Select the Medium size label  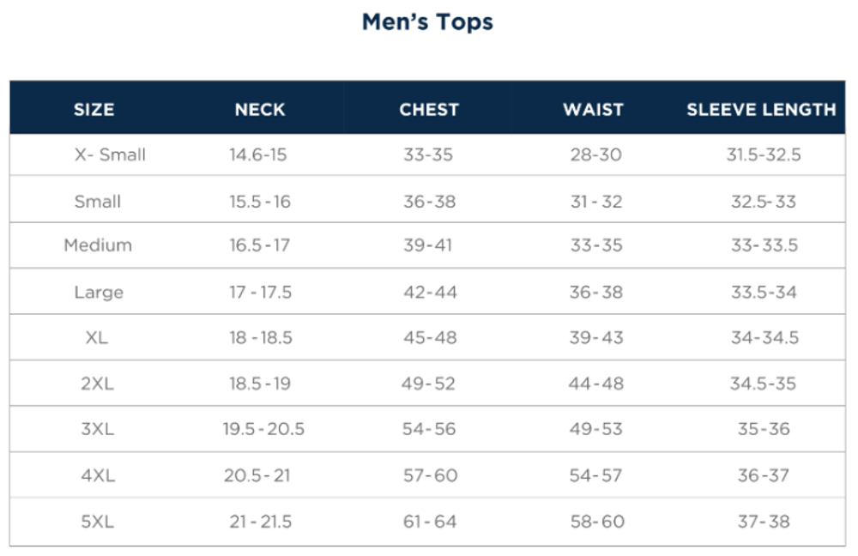pyautogui.click(x=98, y=245)
